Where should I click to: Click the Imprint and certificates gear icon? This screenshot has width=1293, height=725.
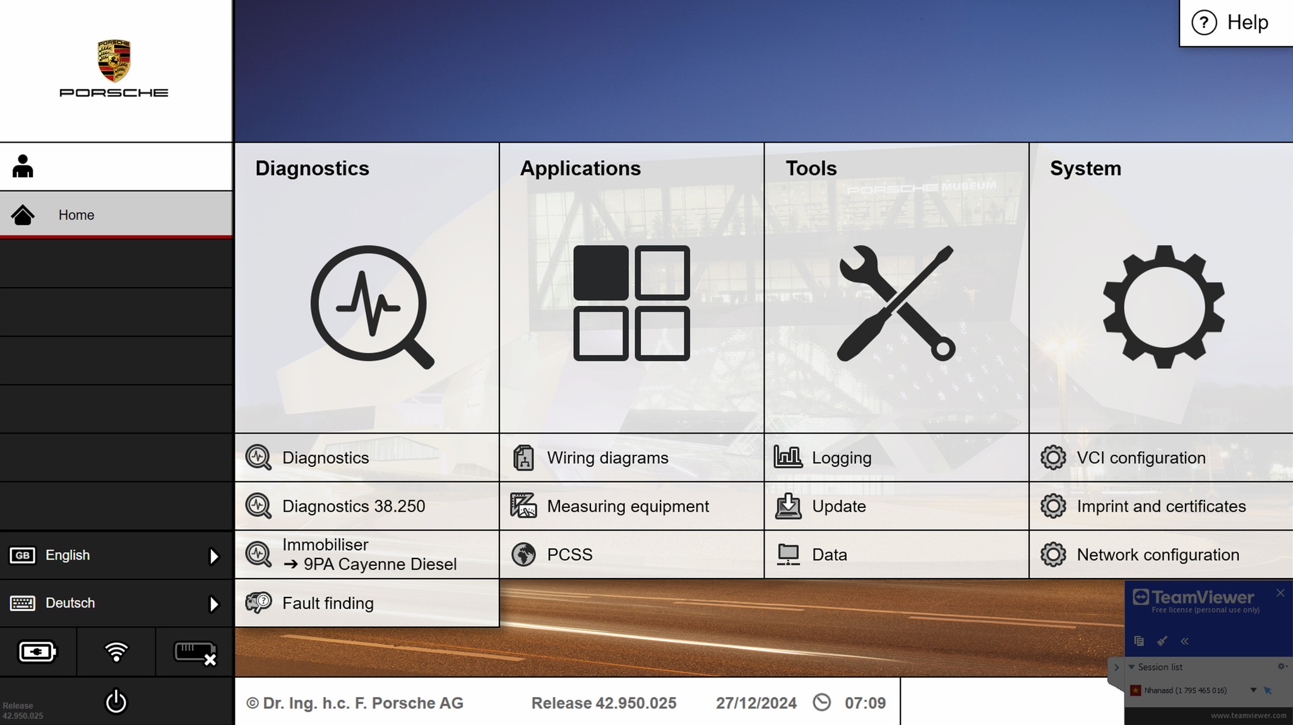1053,506
